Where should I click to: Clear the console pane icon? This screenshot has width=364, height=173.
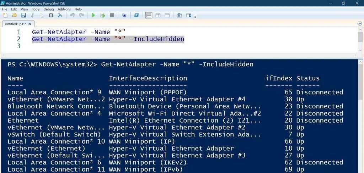pos(60,16)
